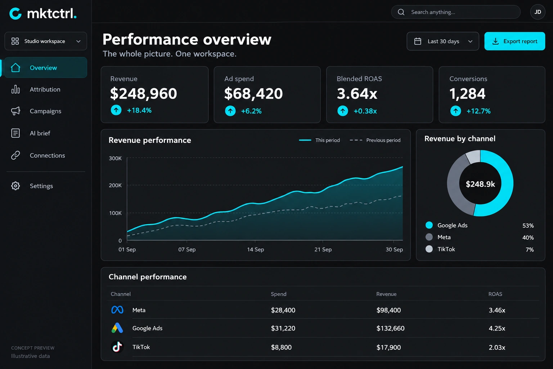The width and height of the screenshot is (553, 369).
Task: Click the TikTok light legend swatch
Action: click(x=429, y=249)
